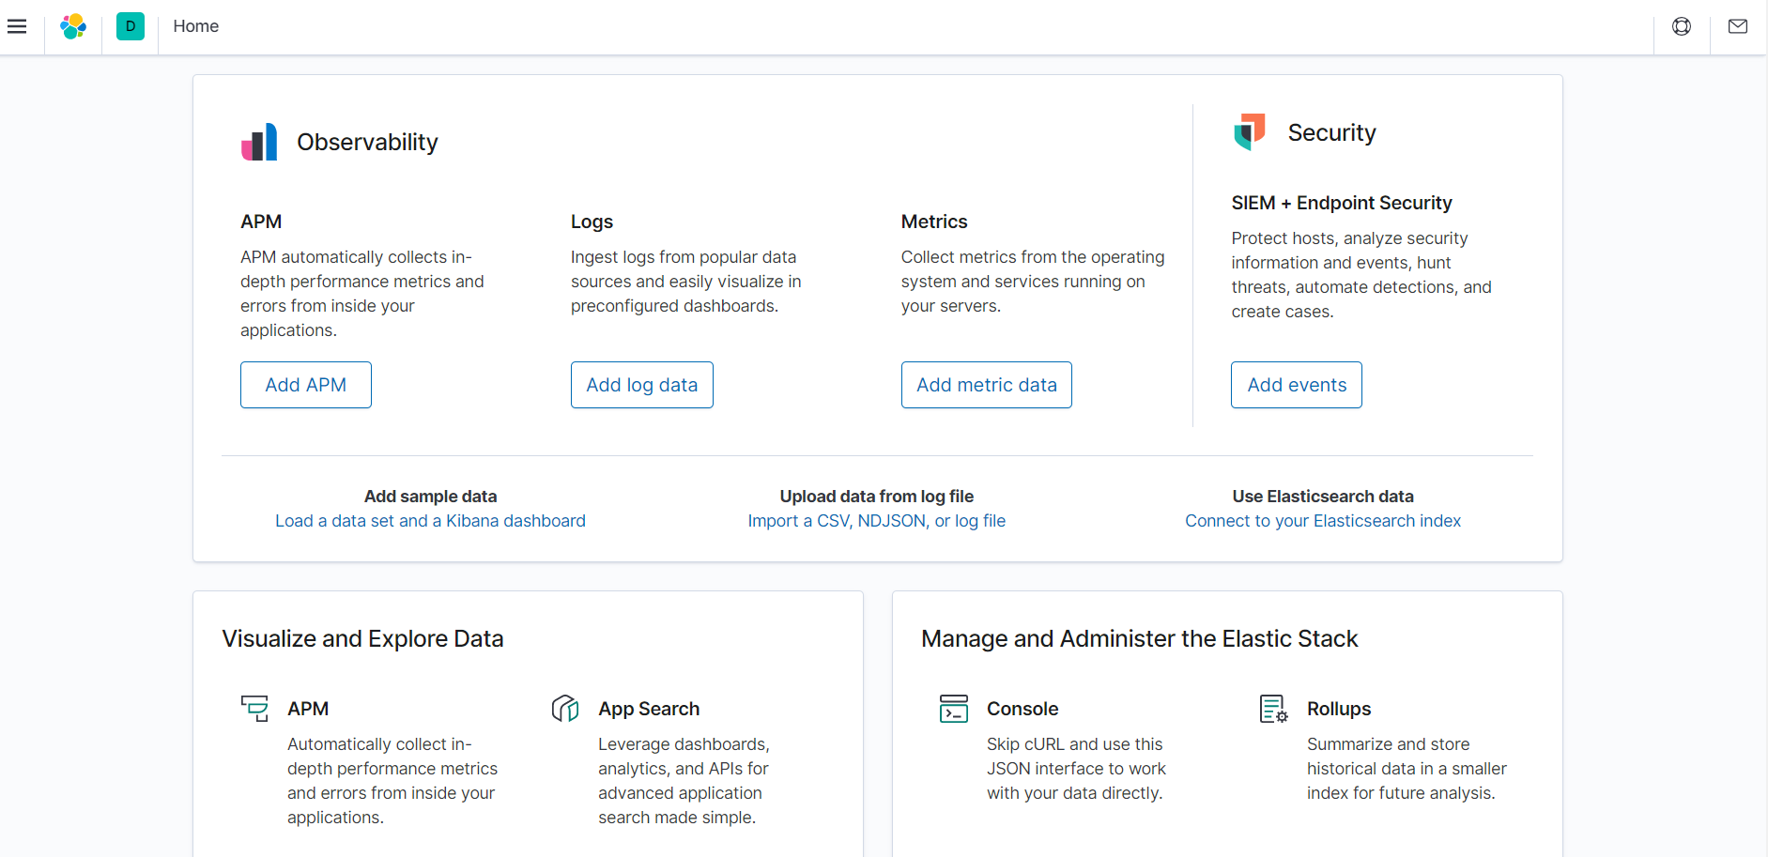
Task: Click the App Search icon
Action: (x=565, y=709)
